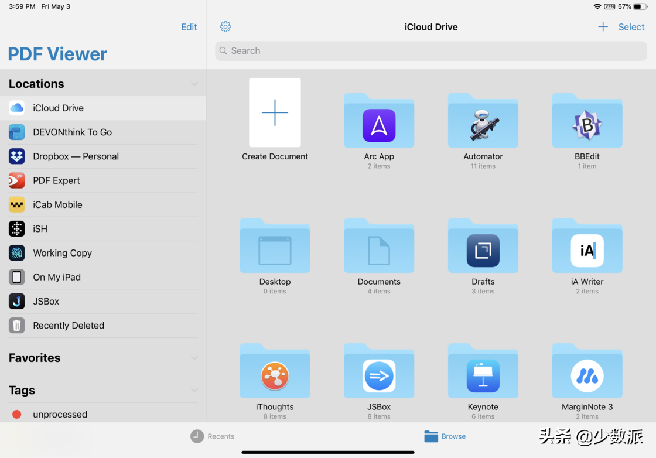The width and height of the screenshot is (656, 458).
Task: Click the BBEdit folder name
Action: tap(587, 156)
